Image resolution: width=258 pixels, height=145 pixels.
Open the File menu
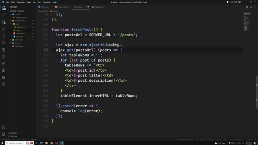tap(8, 2)
